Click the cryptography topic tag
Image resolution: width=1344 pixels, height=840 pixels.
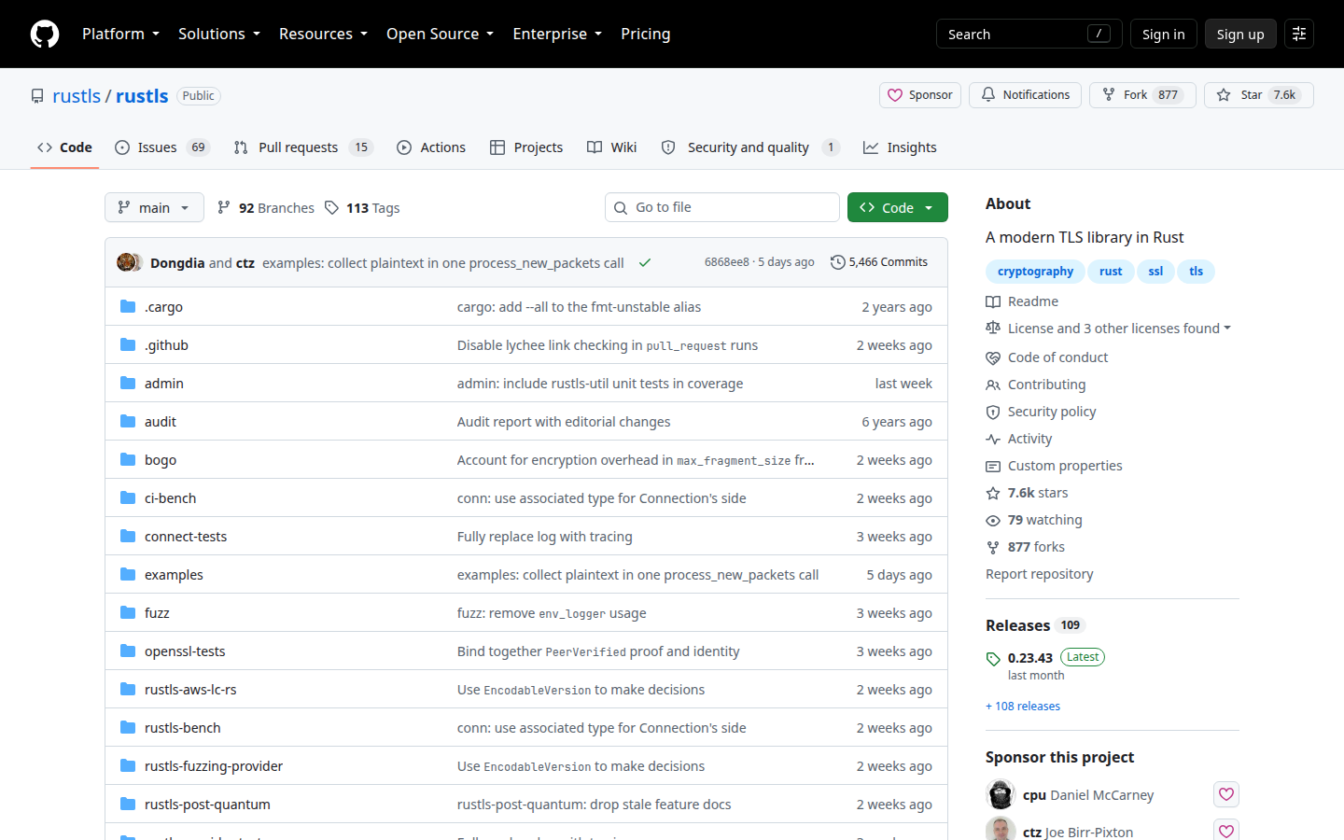1035,272
